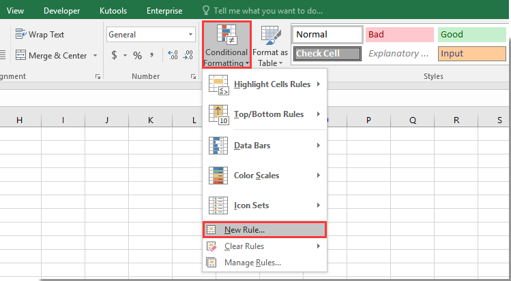The width and height of the screenshot is (511, 281).
Task: Click Manage Rules in the menu
Action: click(x=252, y=262)
